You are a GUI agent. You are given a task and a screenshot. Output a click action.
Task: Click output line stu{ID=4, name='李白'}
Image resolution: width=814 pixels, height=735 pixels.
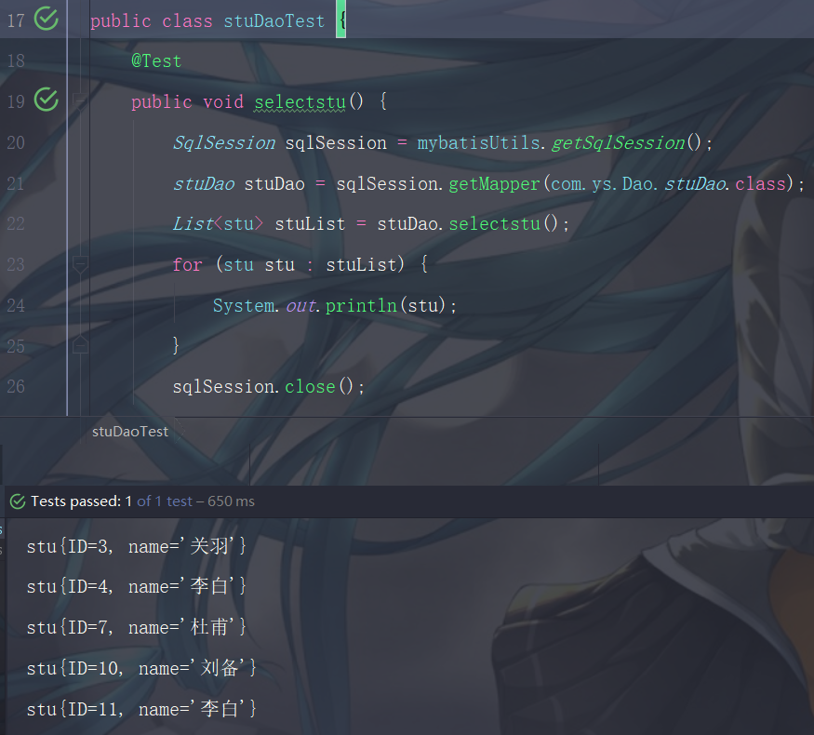click(137, 586)
